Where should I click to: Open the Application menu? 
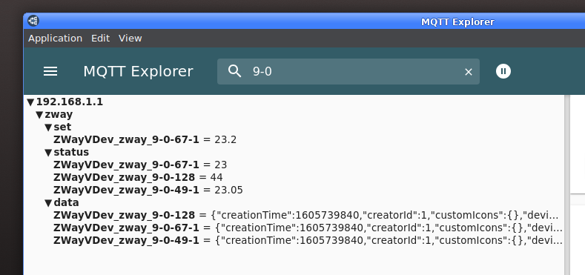pyautogui.click(x=55, y=39)
